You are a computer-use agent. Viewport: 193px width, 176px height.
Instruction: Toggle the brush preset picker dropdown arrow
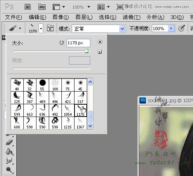[x=41, y=29]
